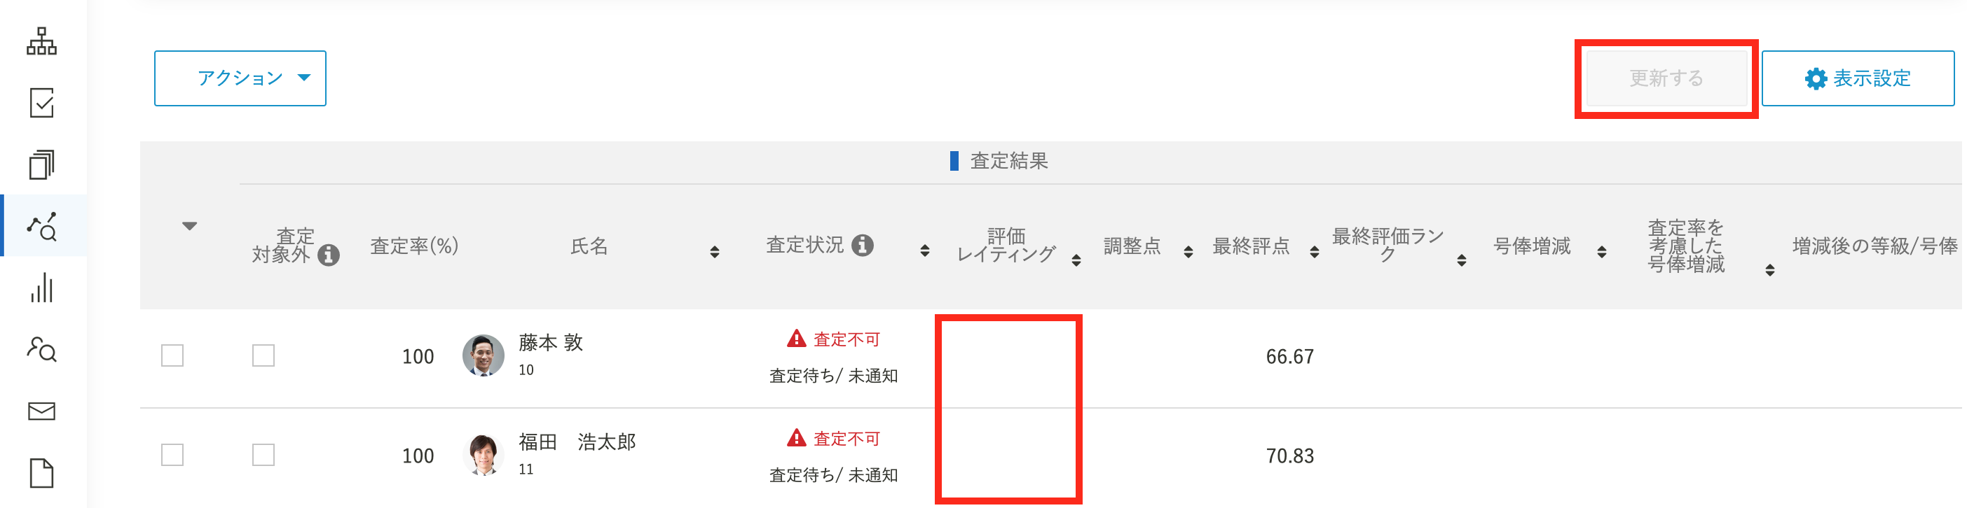
Task: Open the mail envelope sidebar icon
Action: pos(42,411)
